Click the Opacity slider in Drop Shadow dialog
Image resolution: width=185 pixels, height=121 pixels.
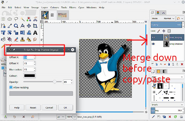(43, 82)
